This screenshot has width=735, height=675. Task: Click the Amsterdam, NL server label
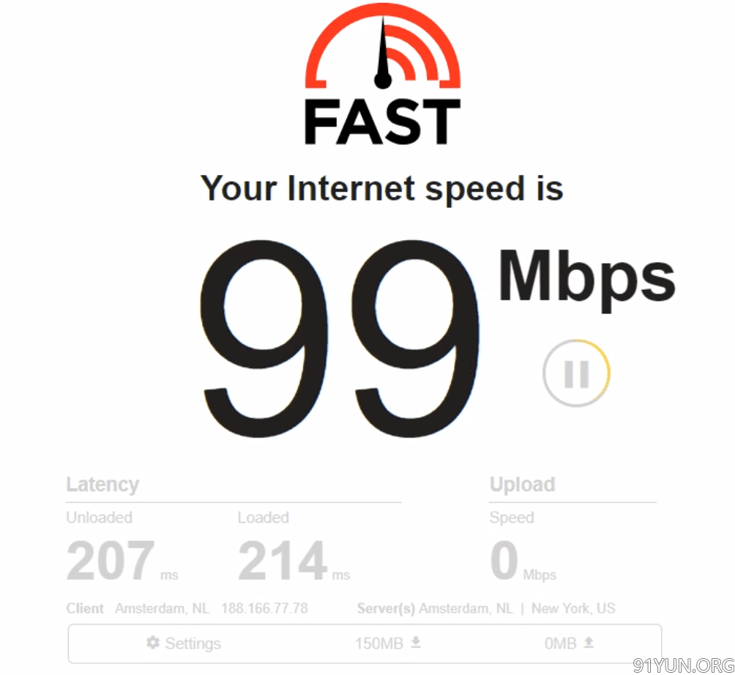pyautogui.click(x=466, y=608)
